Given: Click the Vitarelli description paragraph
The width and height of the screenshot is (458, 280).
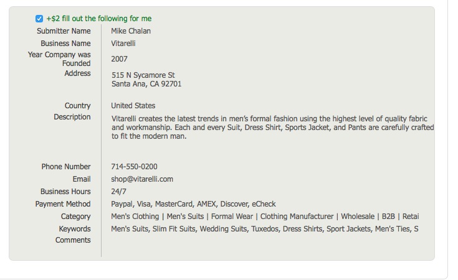Looking at the screenshot, I should (272, 128).
